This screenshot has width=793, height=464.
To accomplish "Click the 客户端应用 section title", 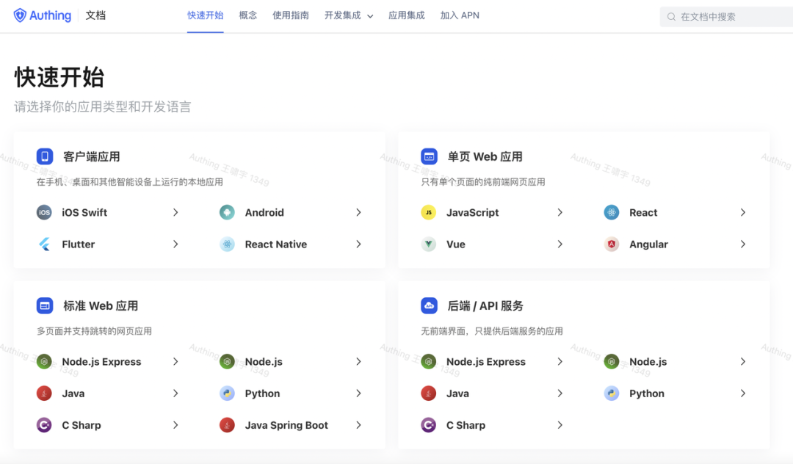I will [92, 156].
